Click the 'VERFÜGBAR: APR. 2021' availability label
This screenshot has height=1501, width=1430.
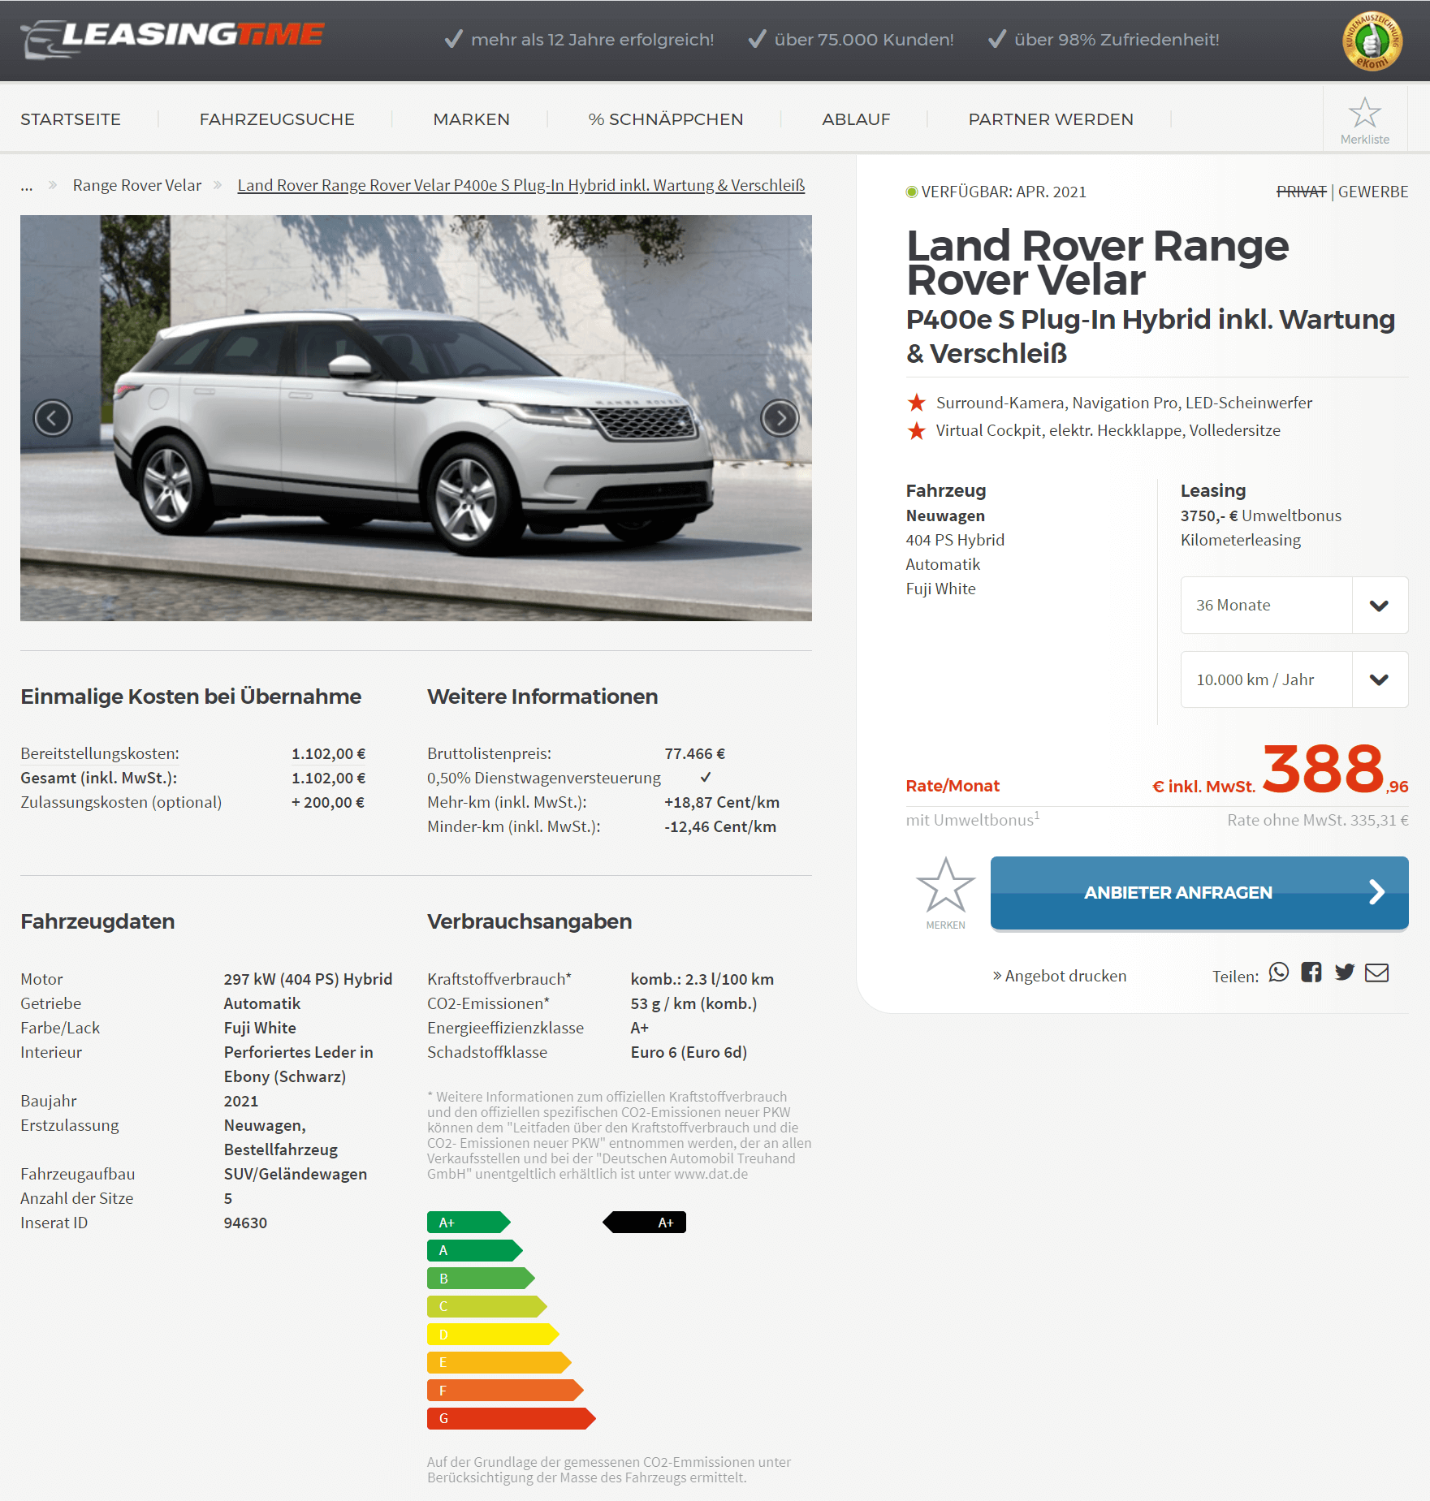1004,192
